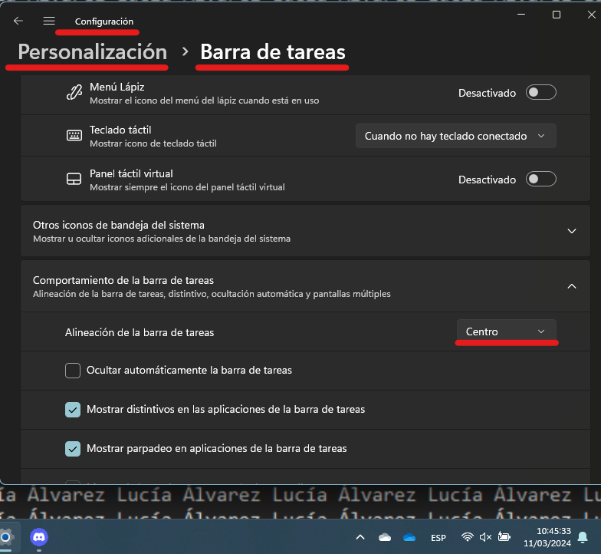
Task: Open the notification bell
Action: pyautogui.click(x=583, y=537)
